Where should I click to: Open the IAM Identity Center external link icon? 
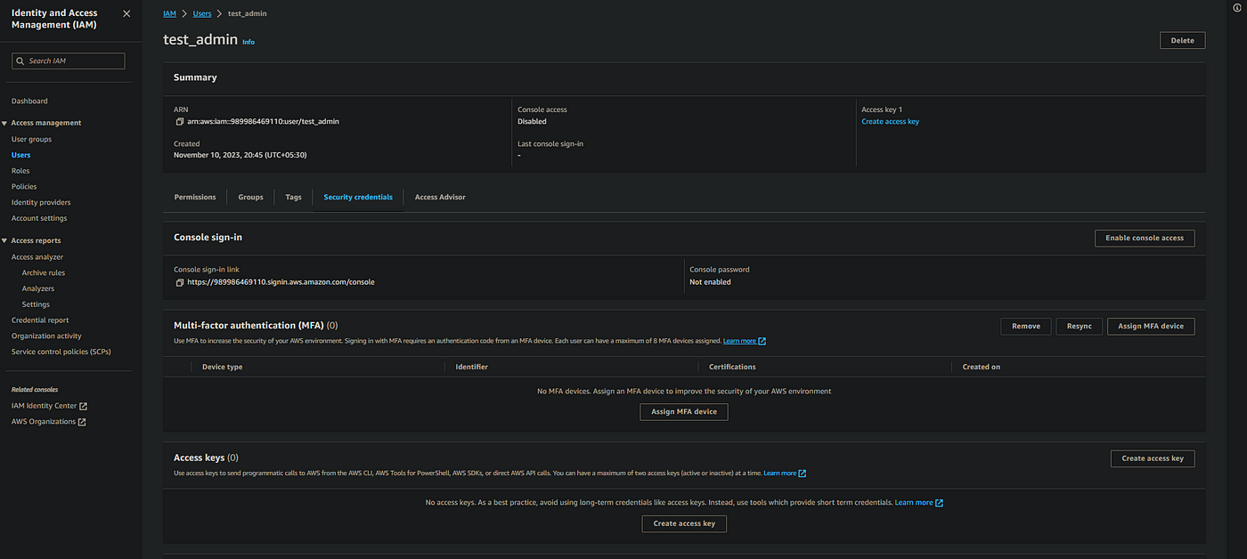pyautogui.click(x=83, y=406)
